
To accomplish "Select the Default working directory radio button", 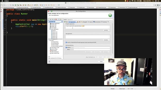I will 66,47.
